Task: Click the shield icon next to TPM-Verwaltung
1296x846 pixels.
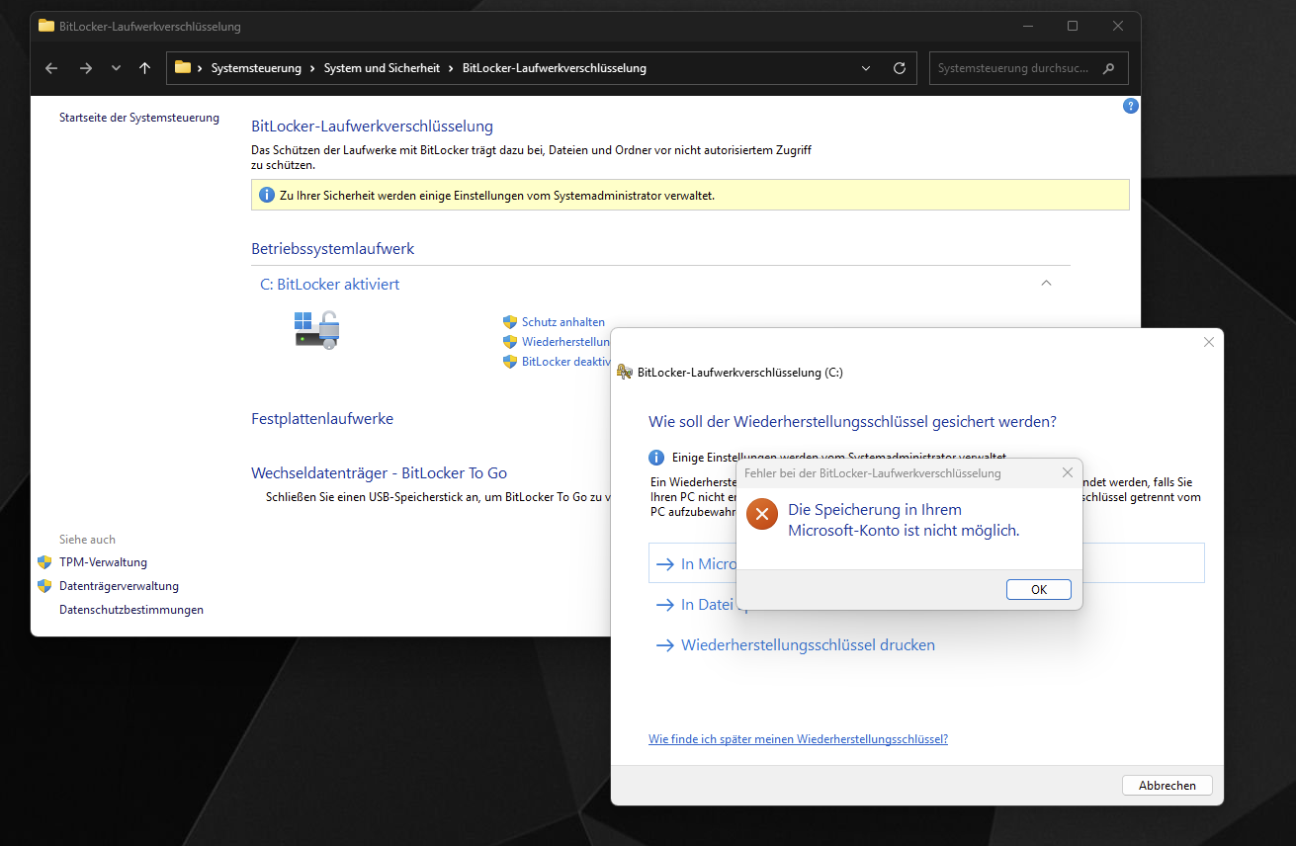Action: pos(44,562)
